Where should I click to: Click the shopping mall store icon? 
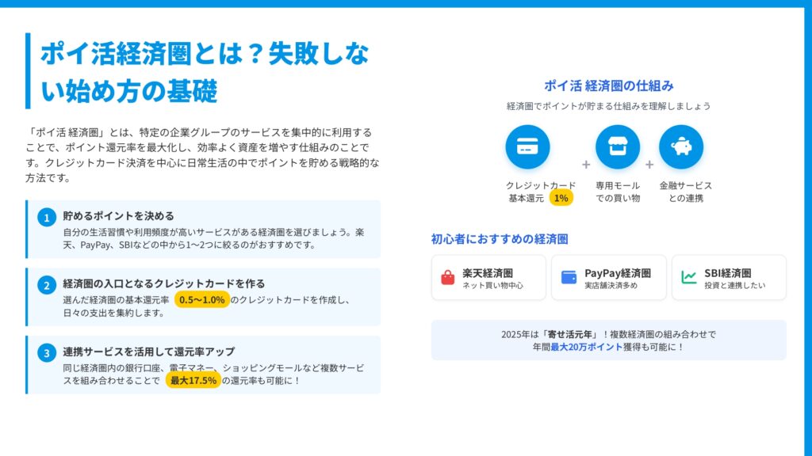pyautogui.click(x=618, y=147)
